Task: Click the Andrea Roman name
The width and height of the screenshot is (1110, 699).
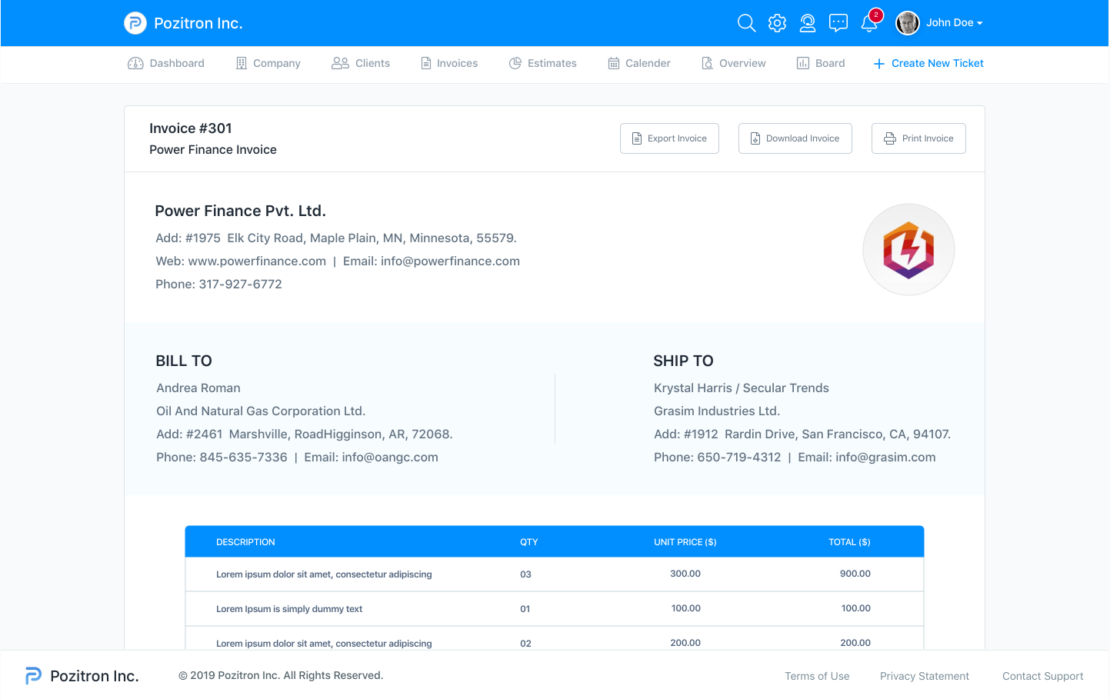Action: 198,388
